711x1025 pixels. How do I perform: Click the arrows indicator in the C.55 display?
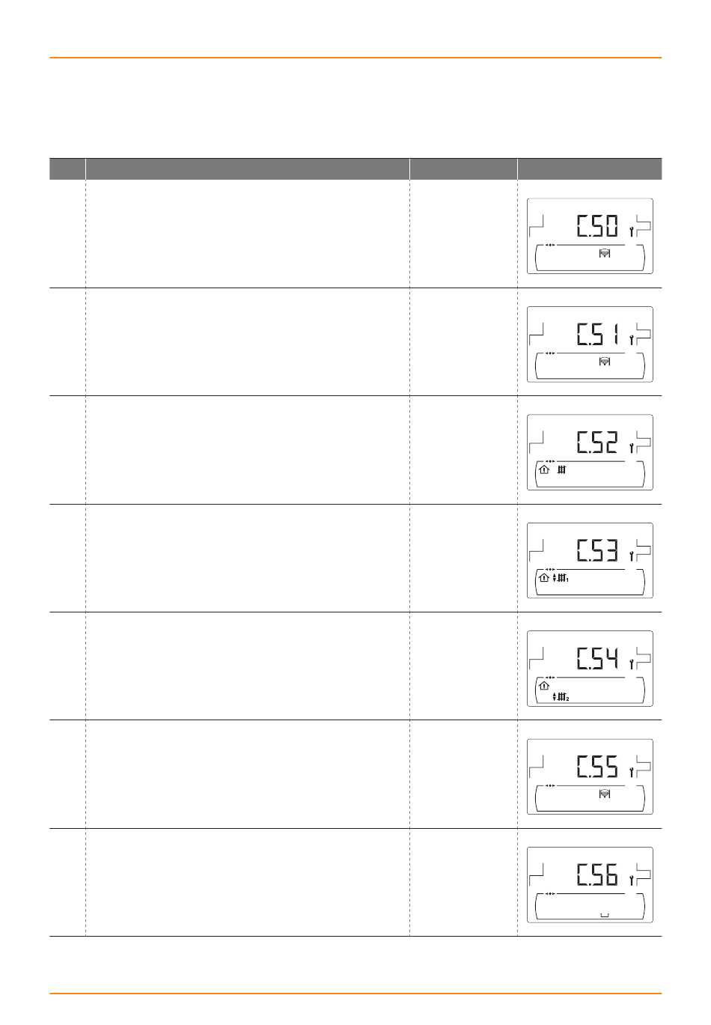click(550, 785)
